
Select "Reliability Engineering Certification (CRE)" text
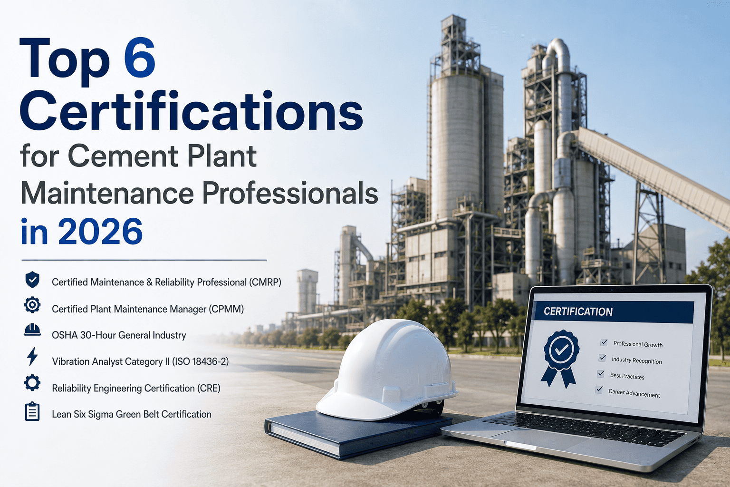coord(136,389)
